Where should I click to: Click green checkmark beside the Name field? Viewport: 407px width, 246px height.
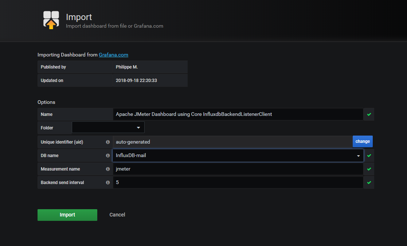point(369,114)
